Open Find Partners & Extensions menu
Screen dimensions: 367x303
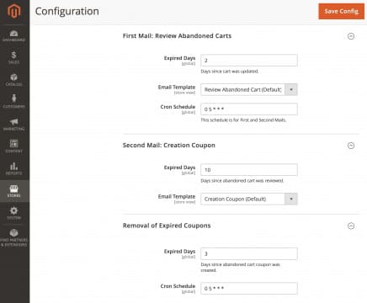(14, 237)
